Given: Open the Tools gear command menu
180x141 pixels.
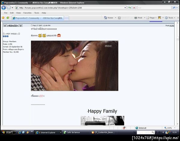Looking at the screenshot, I should [170, 18].
